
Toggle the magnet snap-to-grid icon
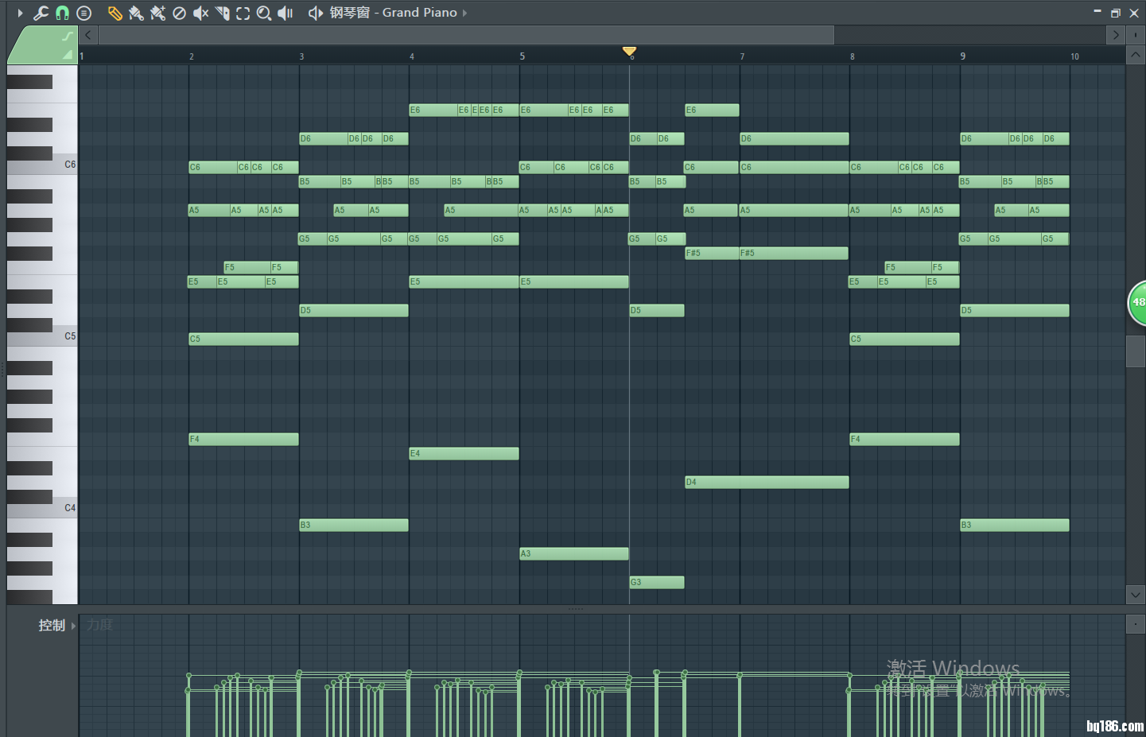tap(62, 13)
